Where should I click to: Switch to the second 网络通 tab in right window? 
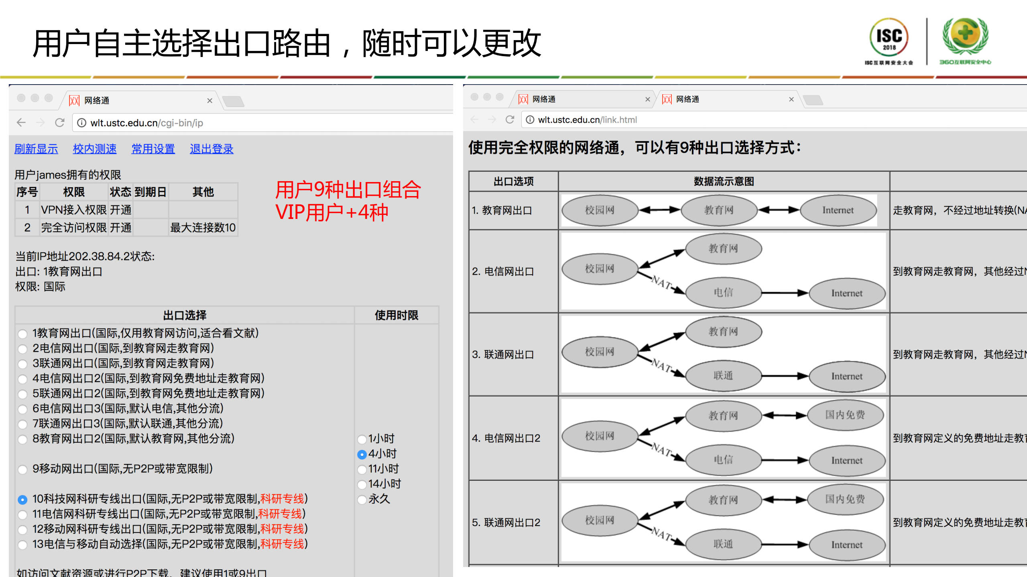(686, 99)
